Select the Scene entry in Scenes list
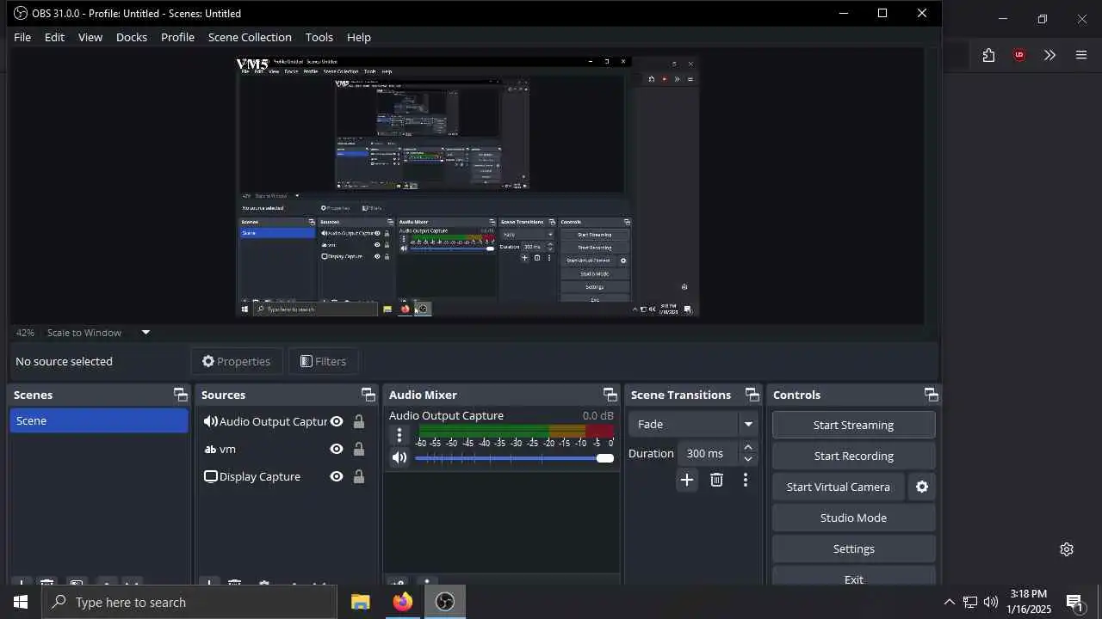 tap(99, 420)
